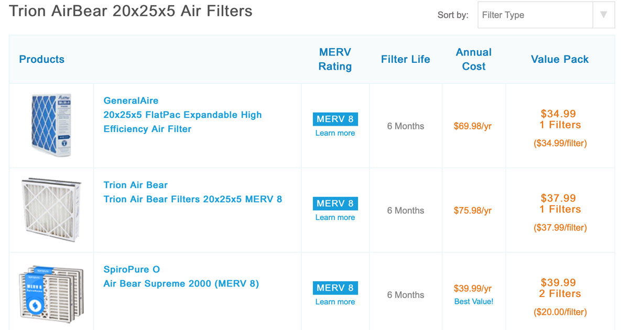The image size is (629, 330).
Task: Open the Filter Type sort dropdown
Action: pos(535,15)
